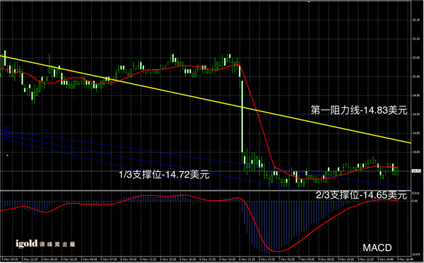This screenshot has height=263, width=424.
Task: Click the 14.90 price level on axis
Action: click(x=416, y=115)
